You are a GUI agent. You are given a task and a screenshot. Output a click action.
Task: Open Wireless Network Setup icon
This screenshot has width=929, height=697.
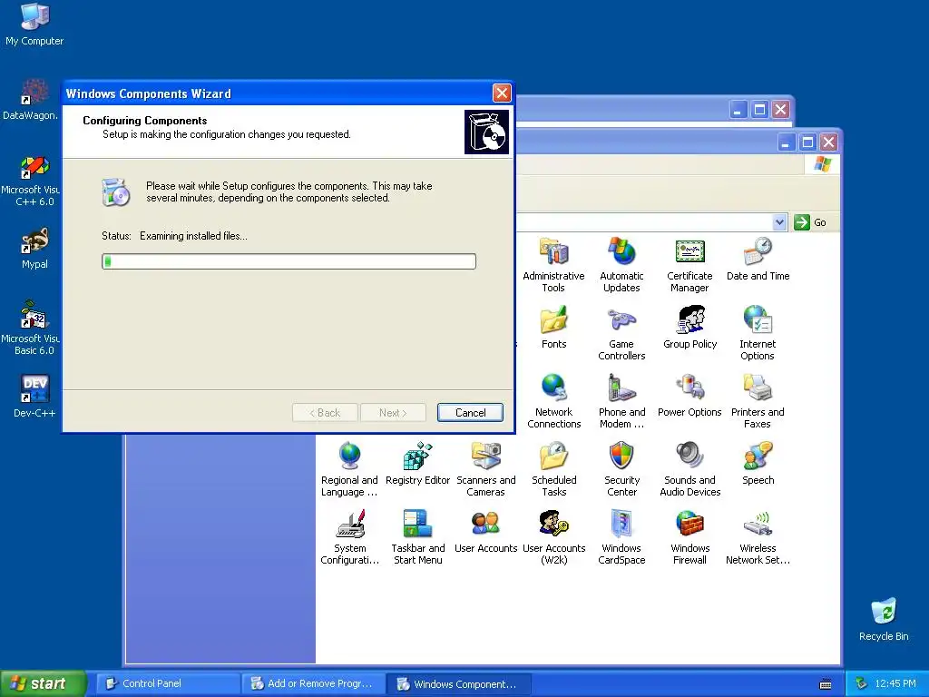[758, 537]
